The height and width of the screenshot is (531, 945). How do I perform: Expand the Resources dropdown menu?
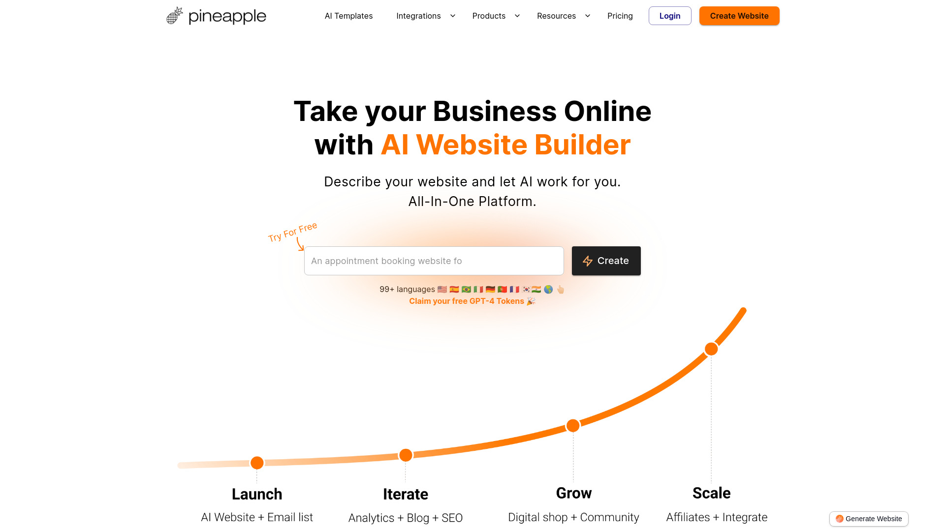click(x=562, y=16)
